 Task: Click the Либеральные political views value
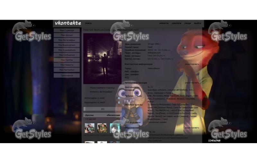pos(154,53)
